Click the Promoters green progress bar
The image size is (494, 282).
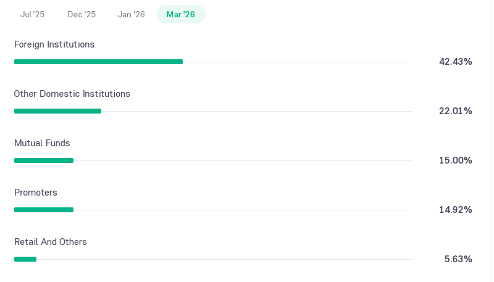pos(44,210)
